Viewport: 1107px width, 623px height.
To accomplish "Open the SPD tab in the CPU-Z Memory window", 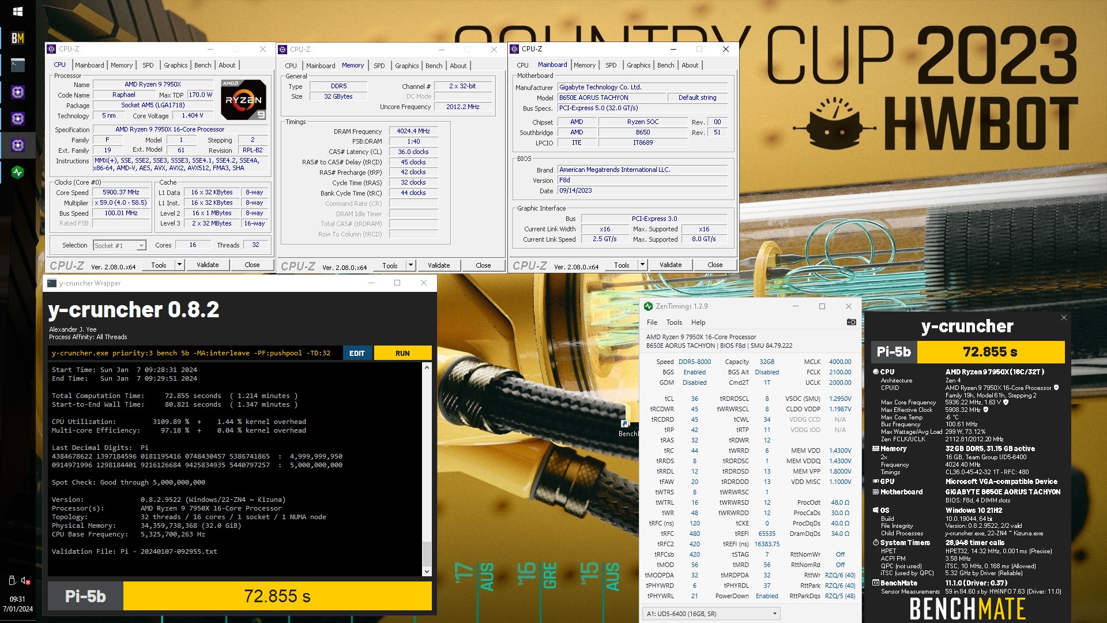I will pyautogui.click(x=379, y=66).
